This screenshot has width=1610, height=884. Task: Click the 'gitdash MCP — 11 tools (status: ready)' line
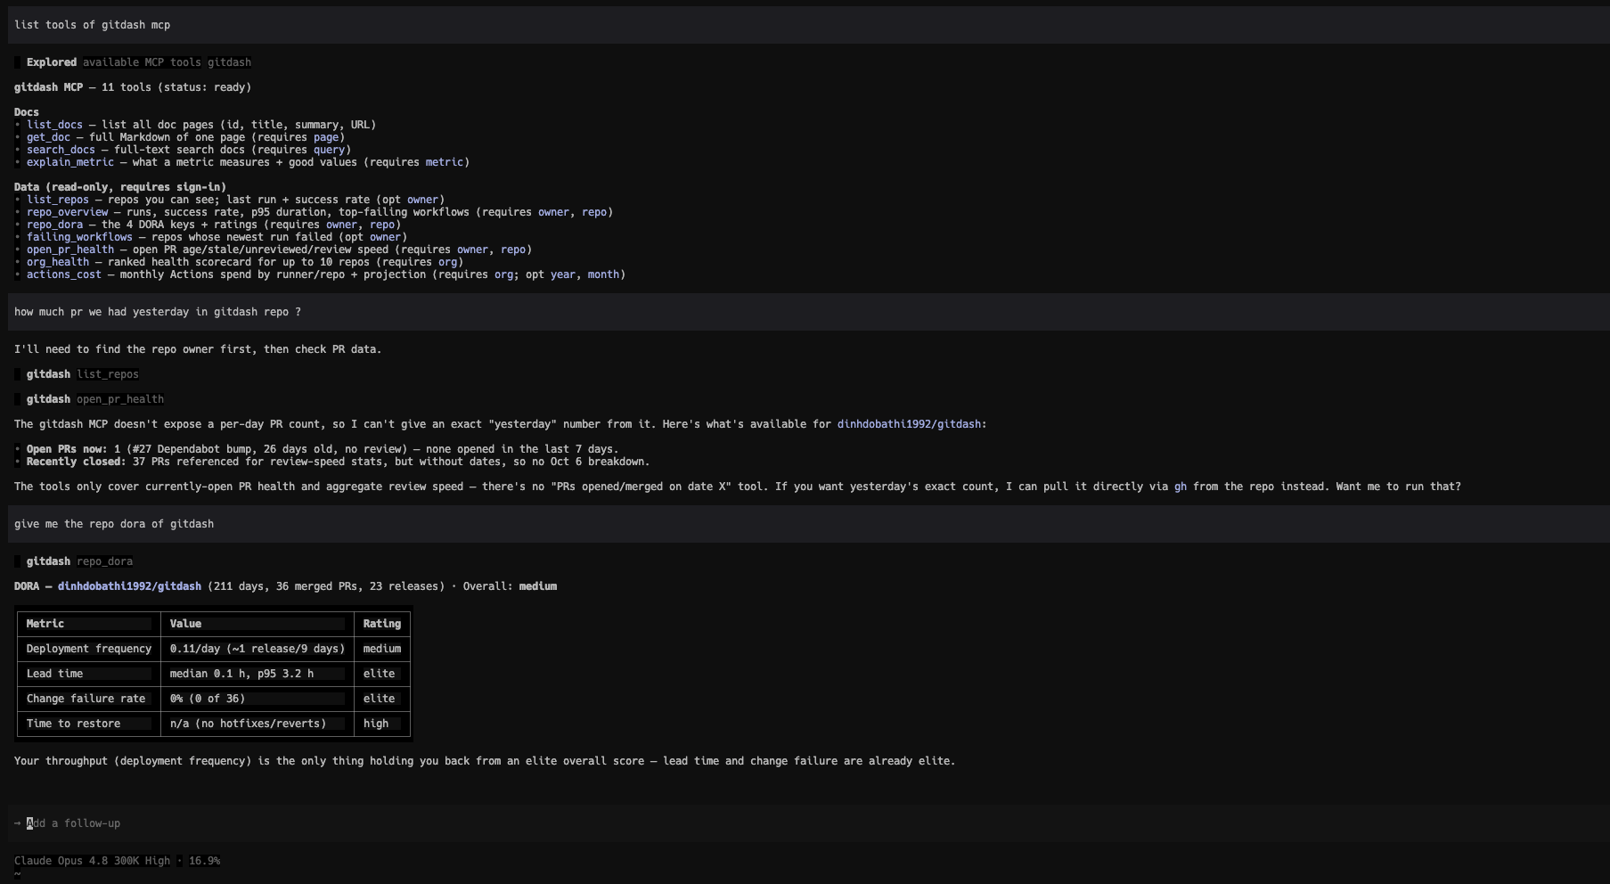point(133,87)
